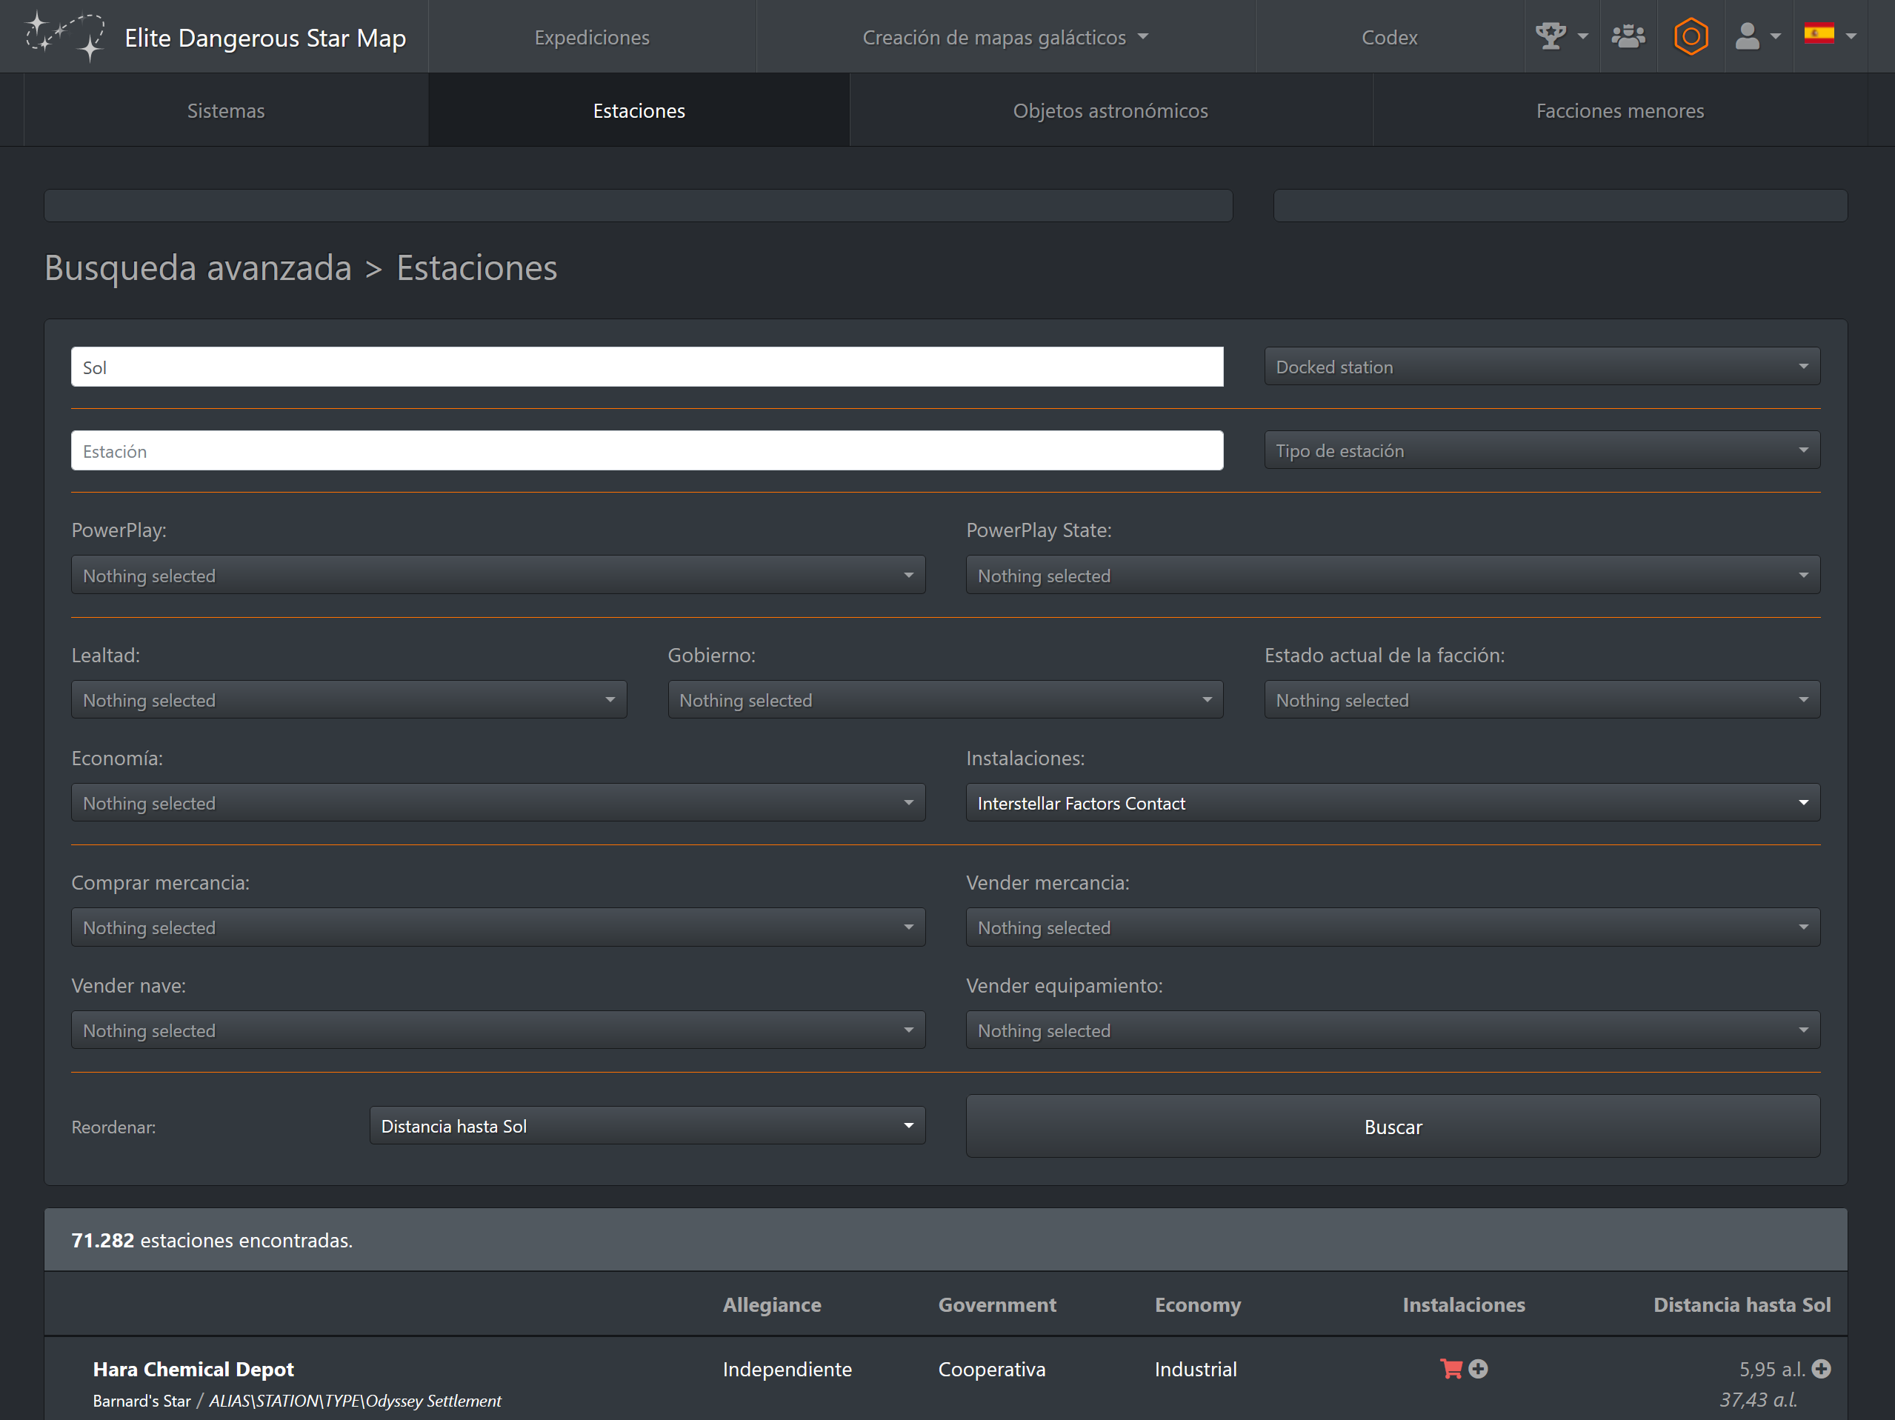
Task: Click the Industrial economy cell
Action: (x=1195, y=1369)
